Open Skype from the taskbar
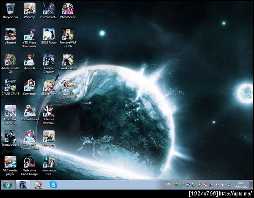The image size is (254, 198). (53, 184)
